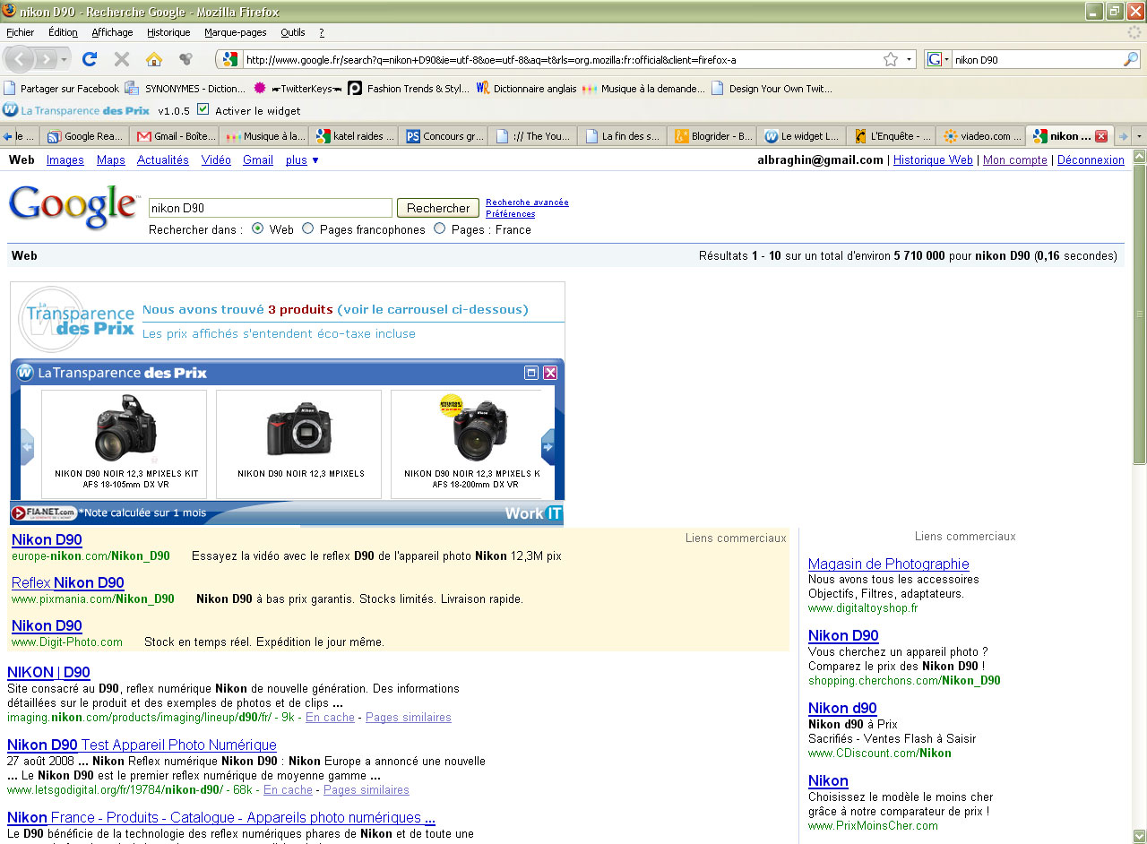Open the list-all-tabs dropdown arrow
The height and width of the screenshot is (844, 1147).
pyautogui.click(x=1139, y=136)
